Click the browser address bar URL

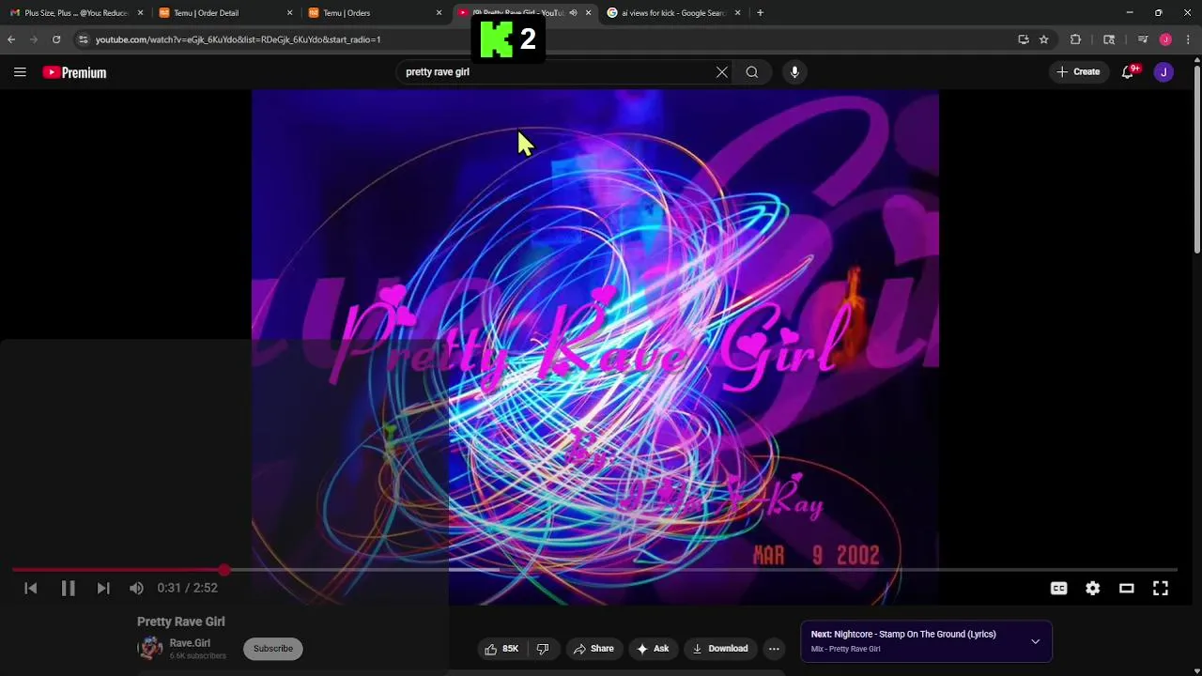click(239, 39)
